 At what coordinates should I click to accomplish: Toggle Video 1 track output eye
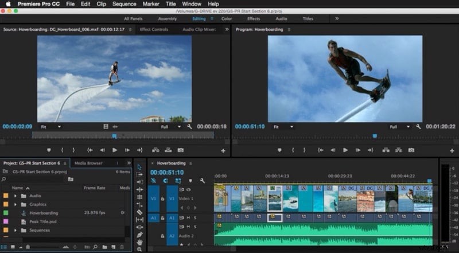click(189, 190)
